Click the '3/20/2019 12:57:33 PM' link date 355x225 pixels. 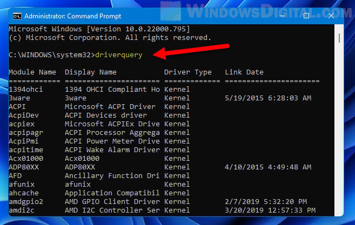coord(270,210)
